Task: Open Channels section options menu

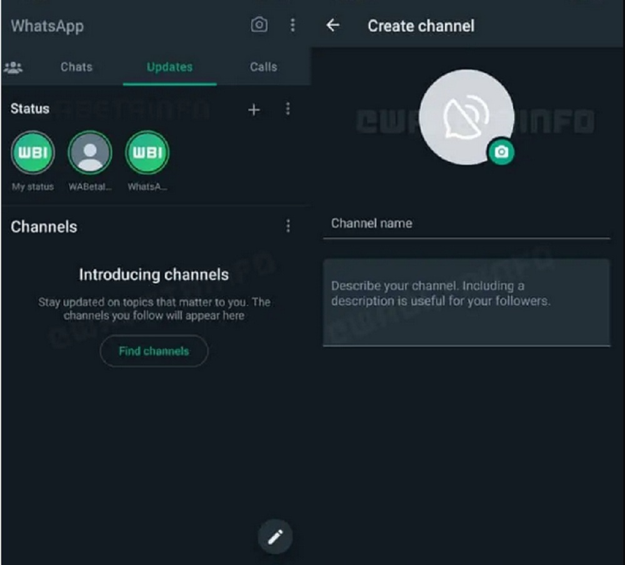Action: pos(287,226)
